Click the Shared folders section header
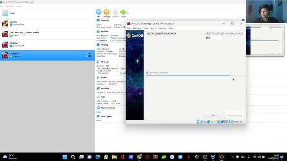 tap(108, 108)
